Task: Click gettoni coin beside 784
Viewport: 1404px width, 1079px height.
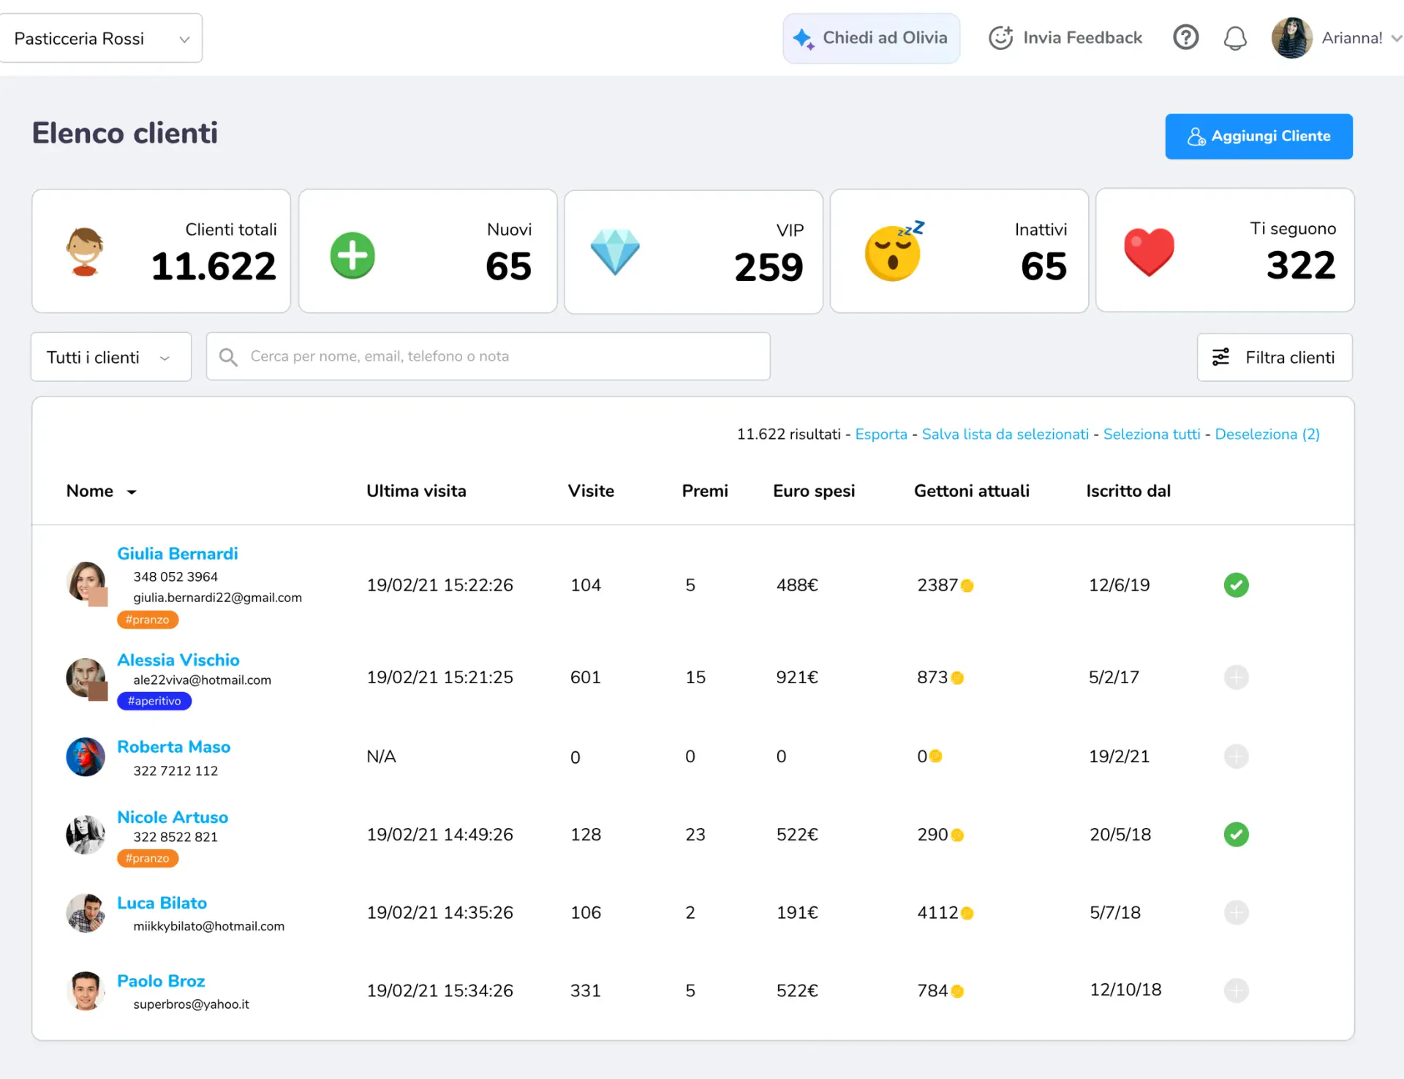Action: (957, 991)
